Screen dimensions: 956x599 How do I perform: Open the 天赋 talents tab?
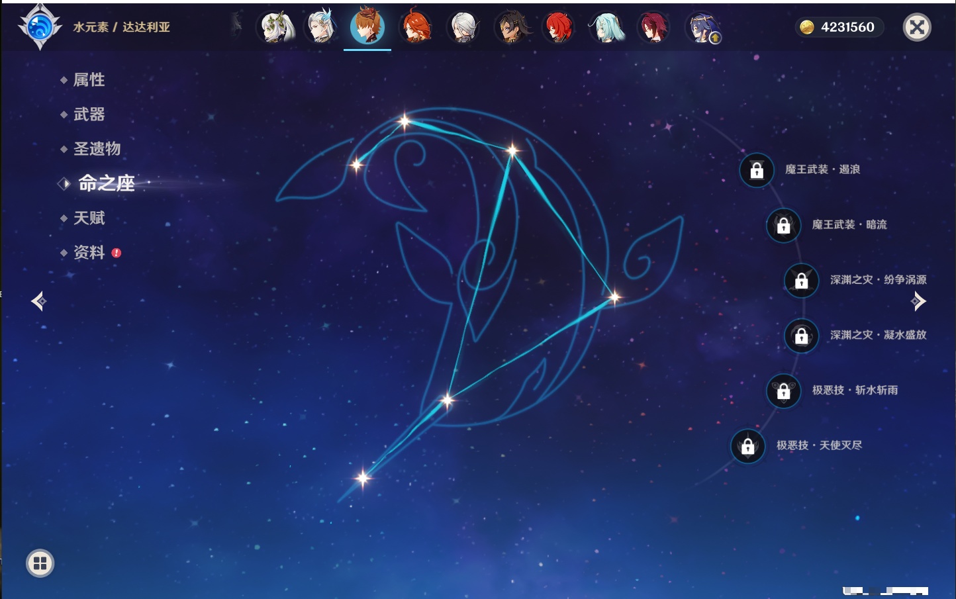89,218
